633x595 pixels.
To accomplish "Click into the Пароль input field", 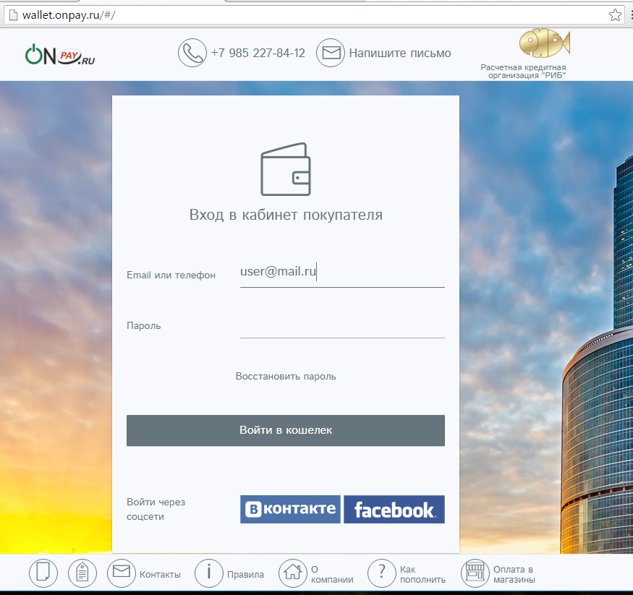I will click(x=341, y=325).
